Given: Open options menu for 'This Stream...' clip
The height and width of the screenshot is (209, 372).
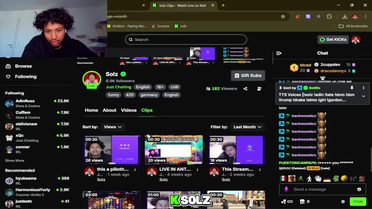Looking at the screenshot, I should coord(260,170).
